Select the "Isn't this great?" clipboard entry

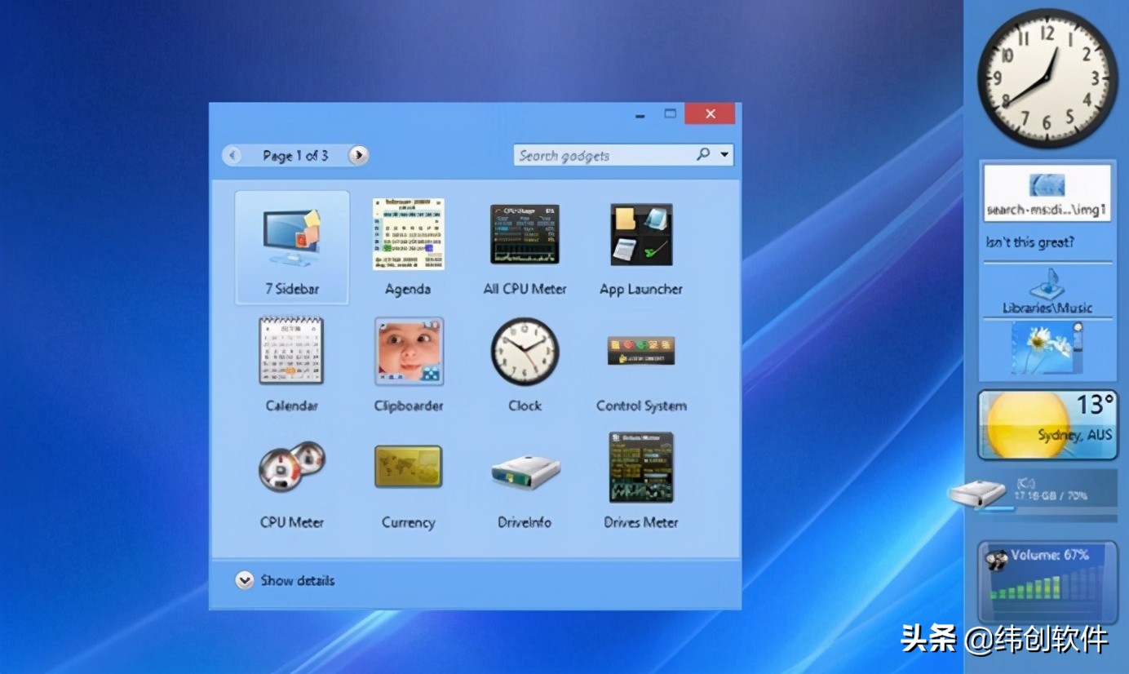pos(1029,242)
